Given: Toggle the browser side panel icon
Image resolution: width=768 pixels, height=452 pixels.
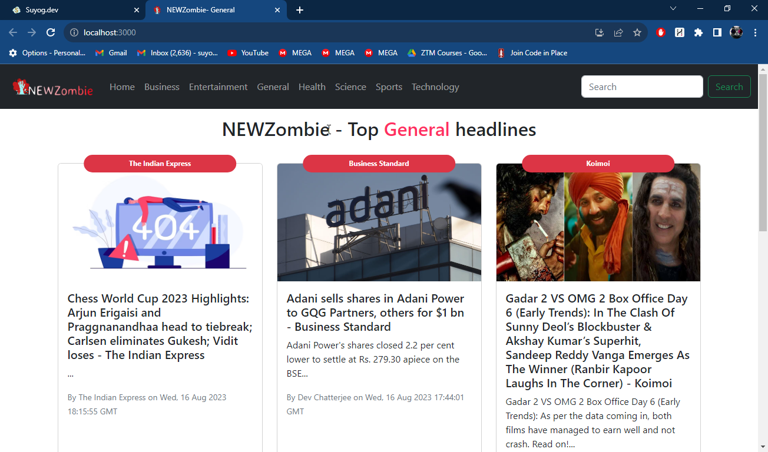Looking at the screenshot, I should point(717,32).
